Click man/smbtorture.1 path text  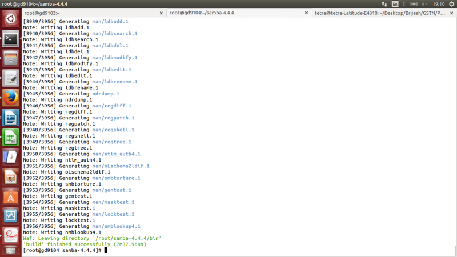pos(117,178)
